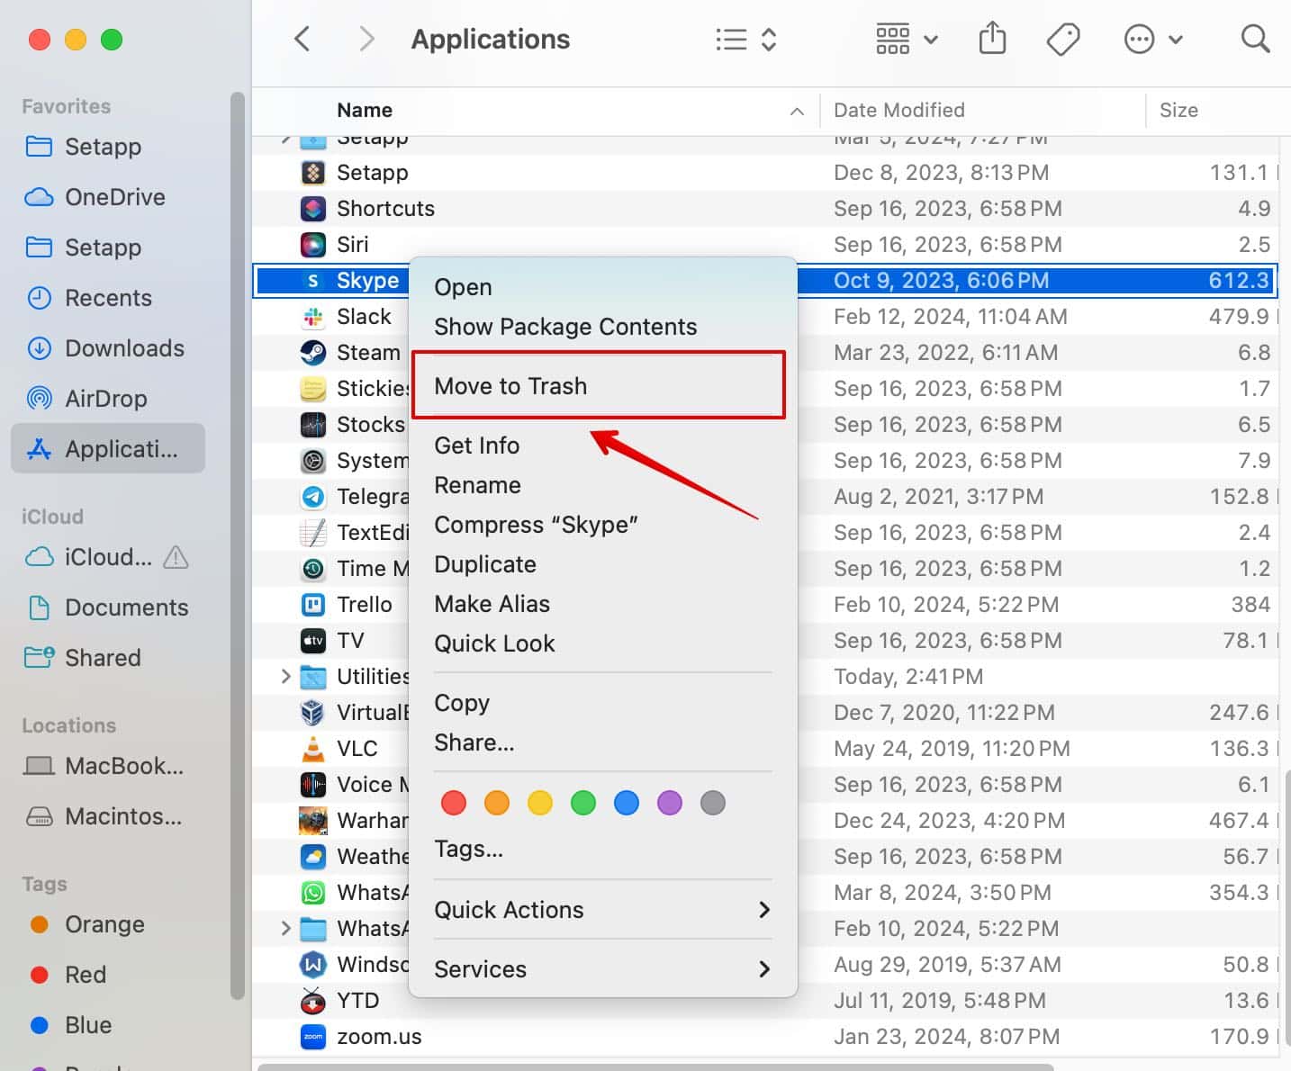The height and width of the screenshot is (1071, 1291).
Task: Open the icon grouping dropdown
Action: tap(906, 39)
